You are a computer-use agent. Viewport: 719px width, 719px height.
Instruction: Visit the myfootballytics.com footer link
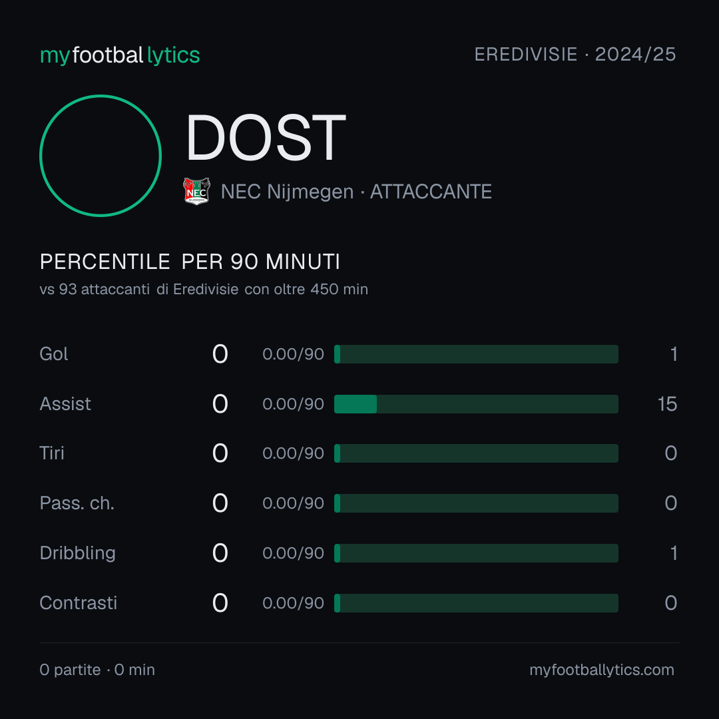[x=602, y=670]
